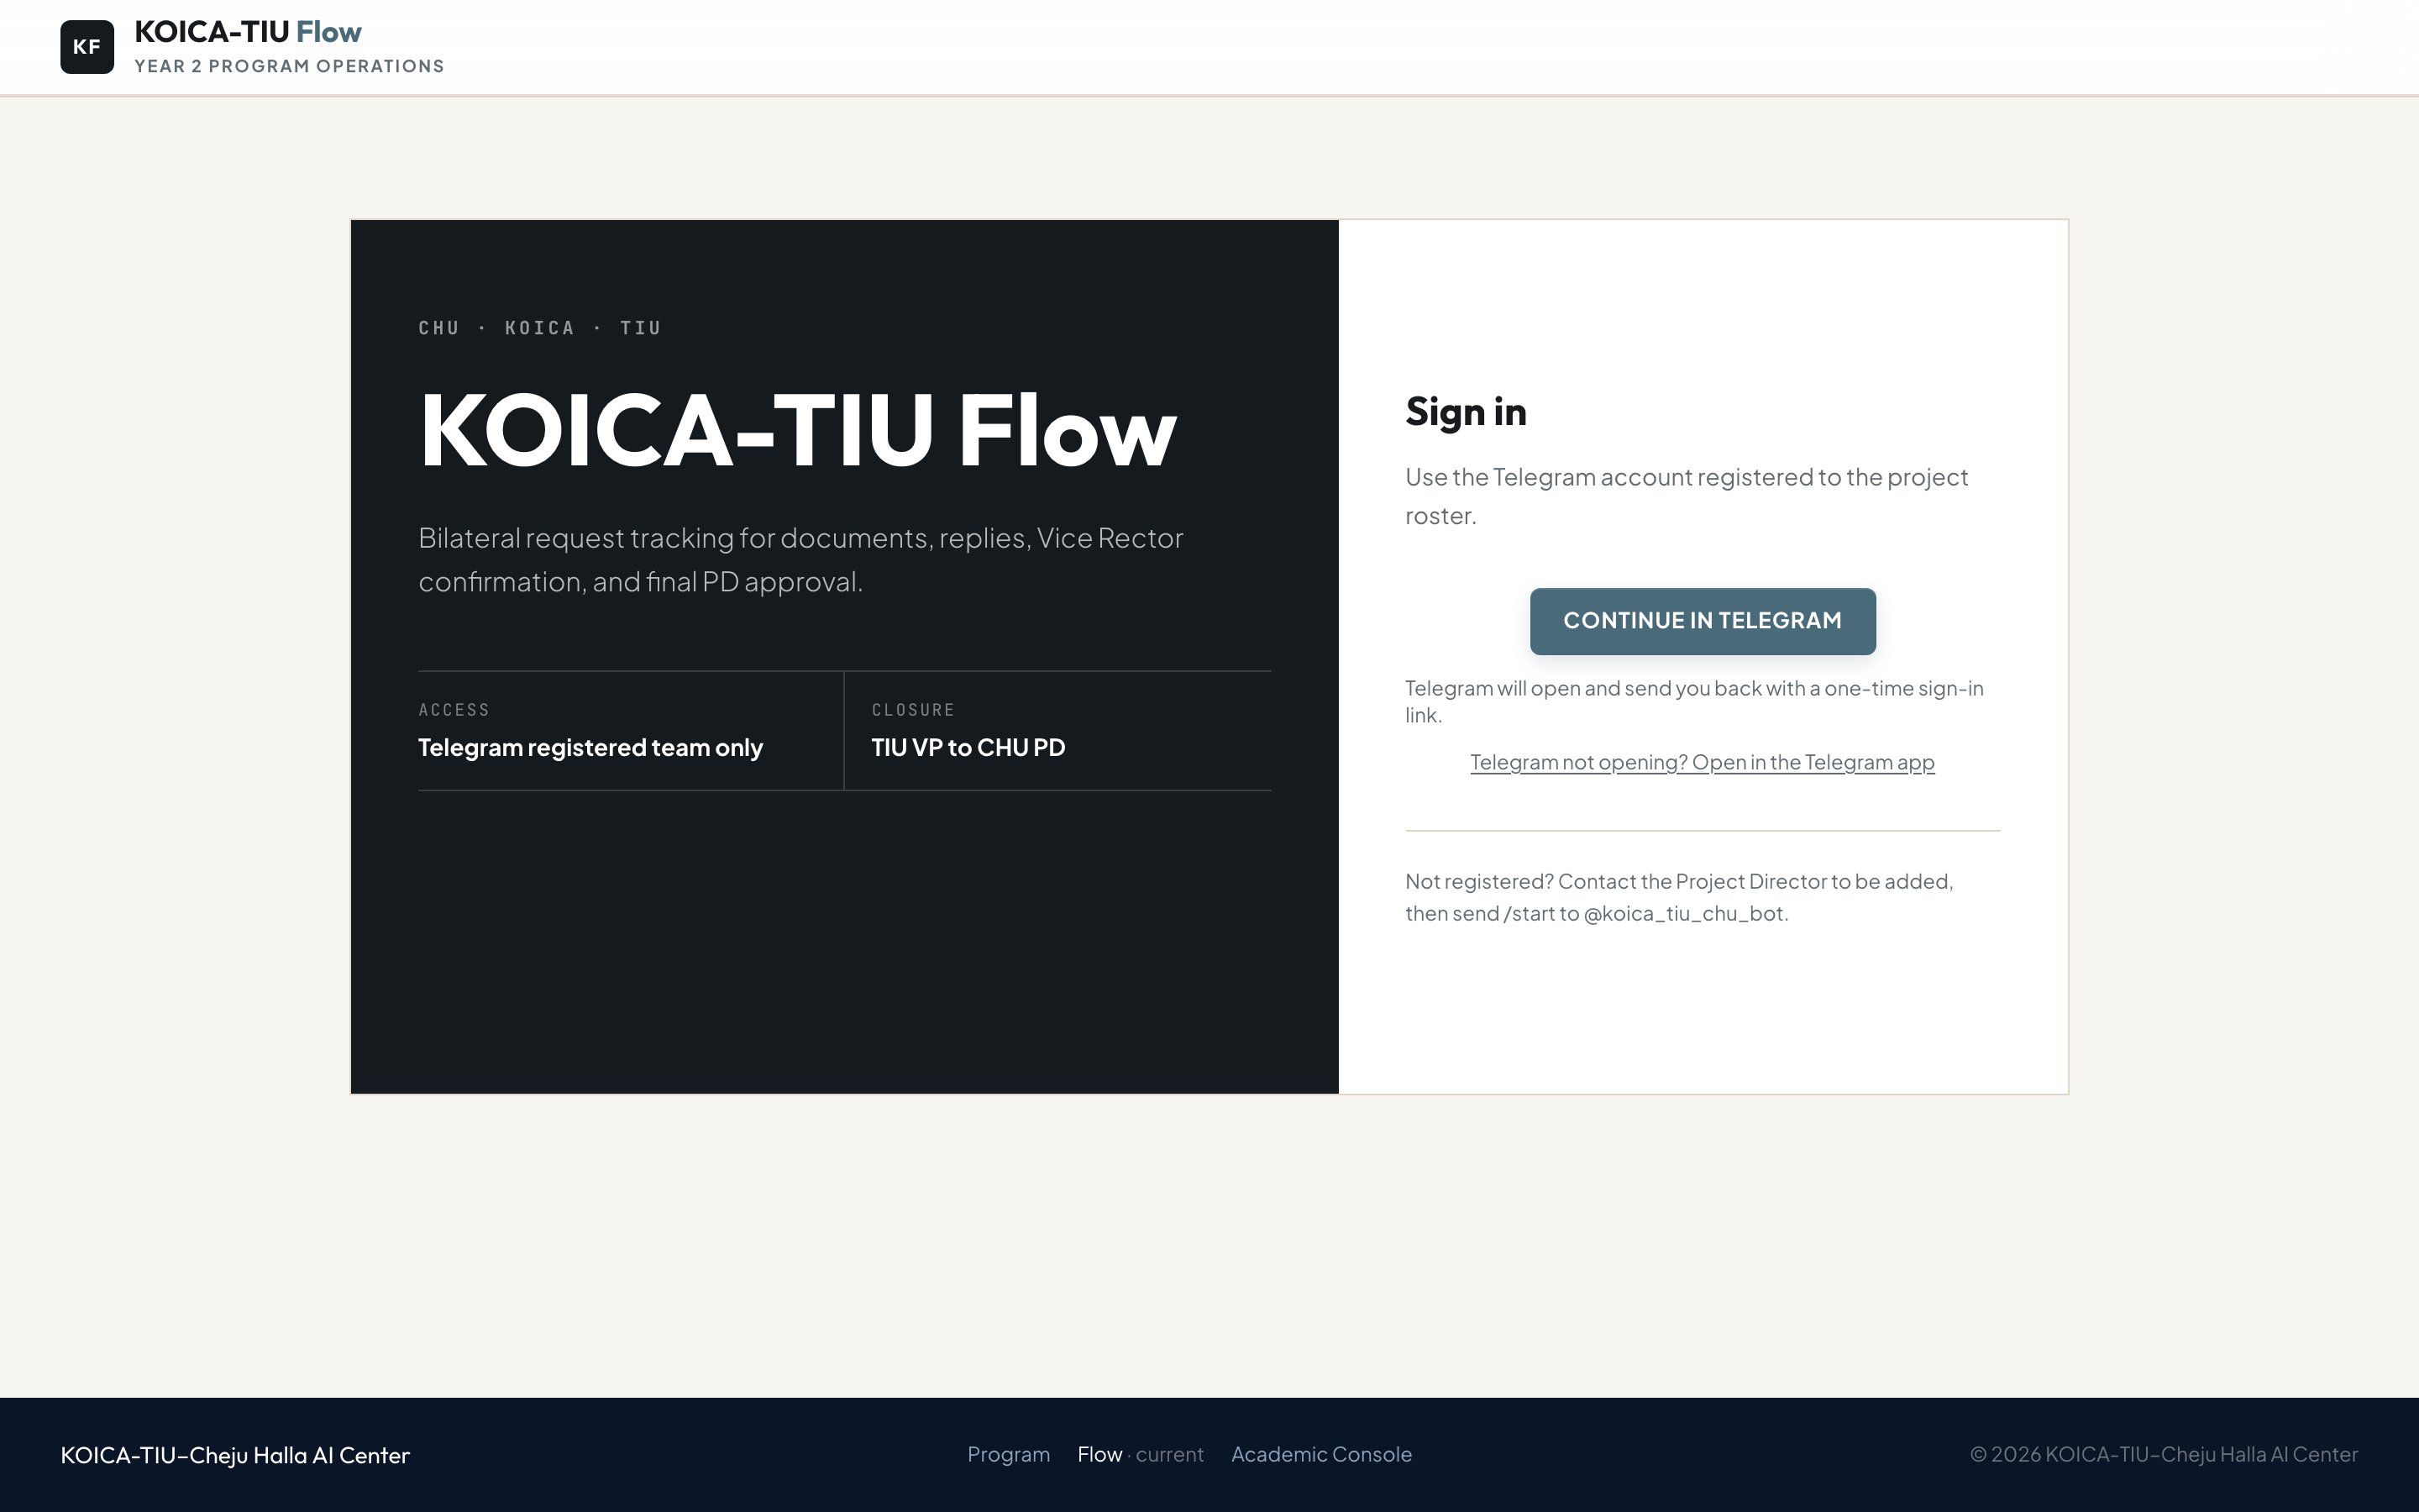
Task: Click the © 2026 copyright text
Action: click(x=2163, y=1454)
